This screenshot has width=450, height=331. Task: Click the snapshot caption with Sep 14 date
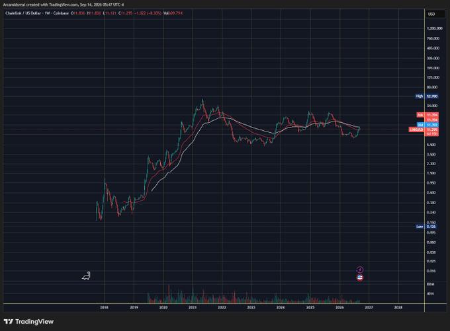point(64,5)
